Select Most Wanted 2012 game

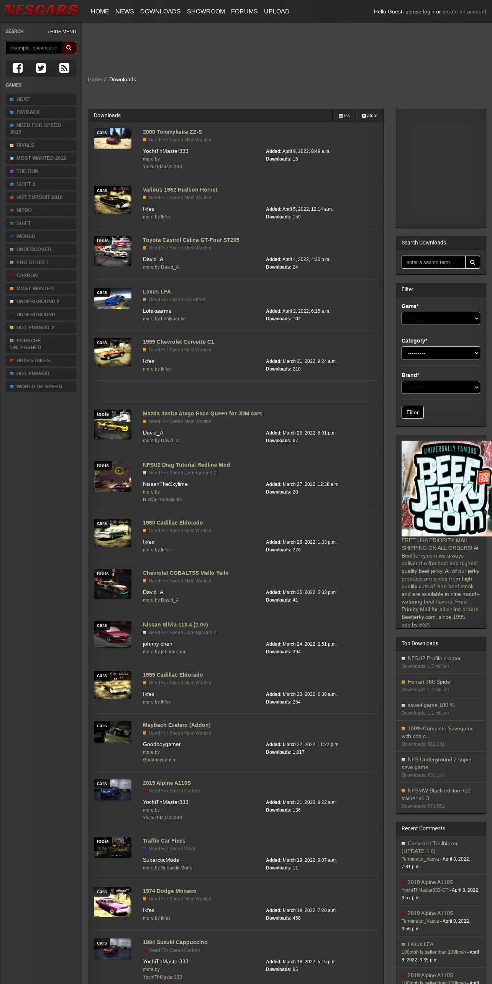[41, 158]
